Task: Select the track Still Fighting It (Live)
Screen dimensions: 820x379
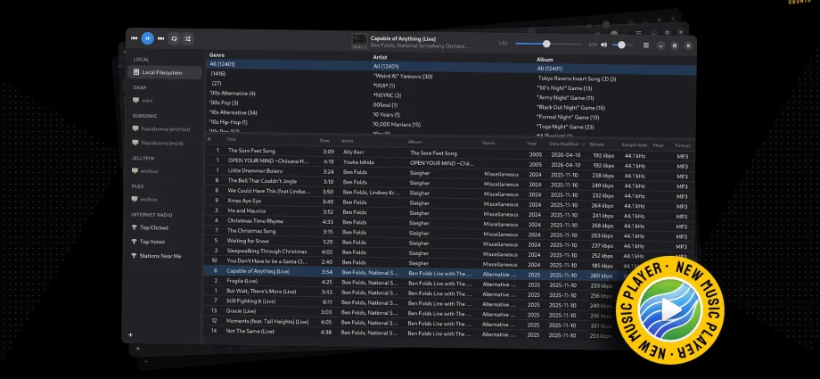Action: 250,301
